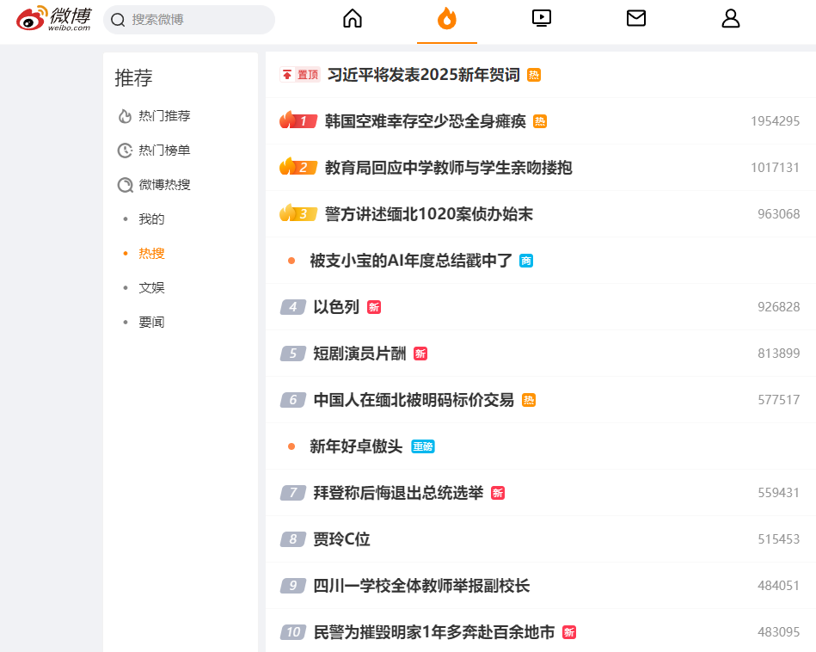Click heat count 1954295
Screen dimensions: 816x652
pos(775,121)
